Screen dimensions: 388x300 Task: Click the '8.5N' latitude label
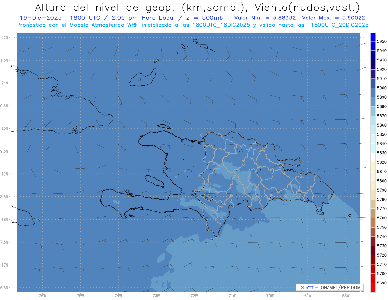click(x=5, y=197)
